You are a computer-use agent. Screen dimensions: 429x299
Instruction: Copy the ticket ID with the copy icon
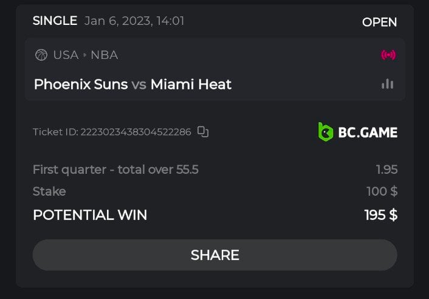click(x=203, y=132)
